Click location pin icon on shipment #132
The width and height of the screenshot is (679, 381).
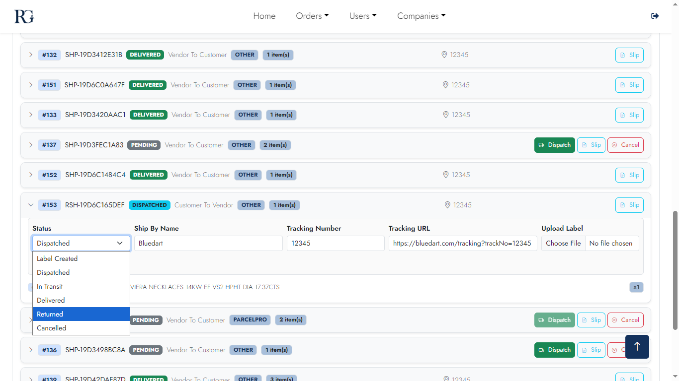point(444,55)
